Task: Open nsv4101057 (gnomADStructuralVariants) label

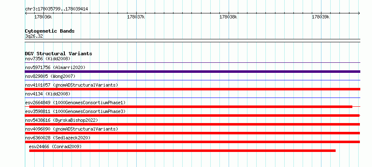Action: [x=71, y=85]
